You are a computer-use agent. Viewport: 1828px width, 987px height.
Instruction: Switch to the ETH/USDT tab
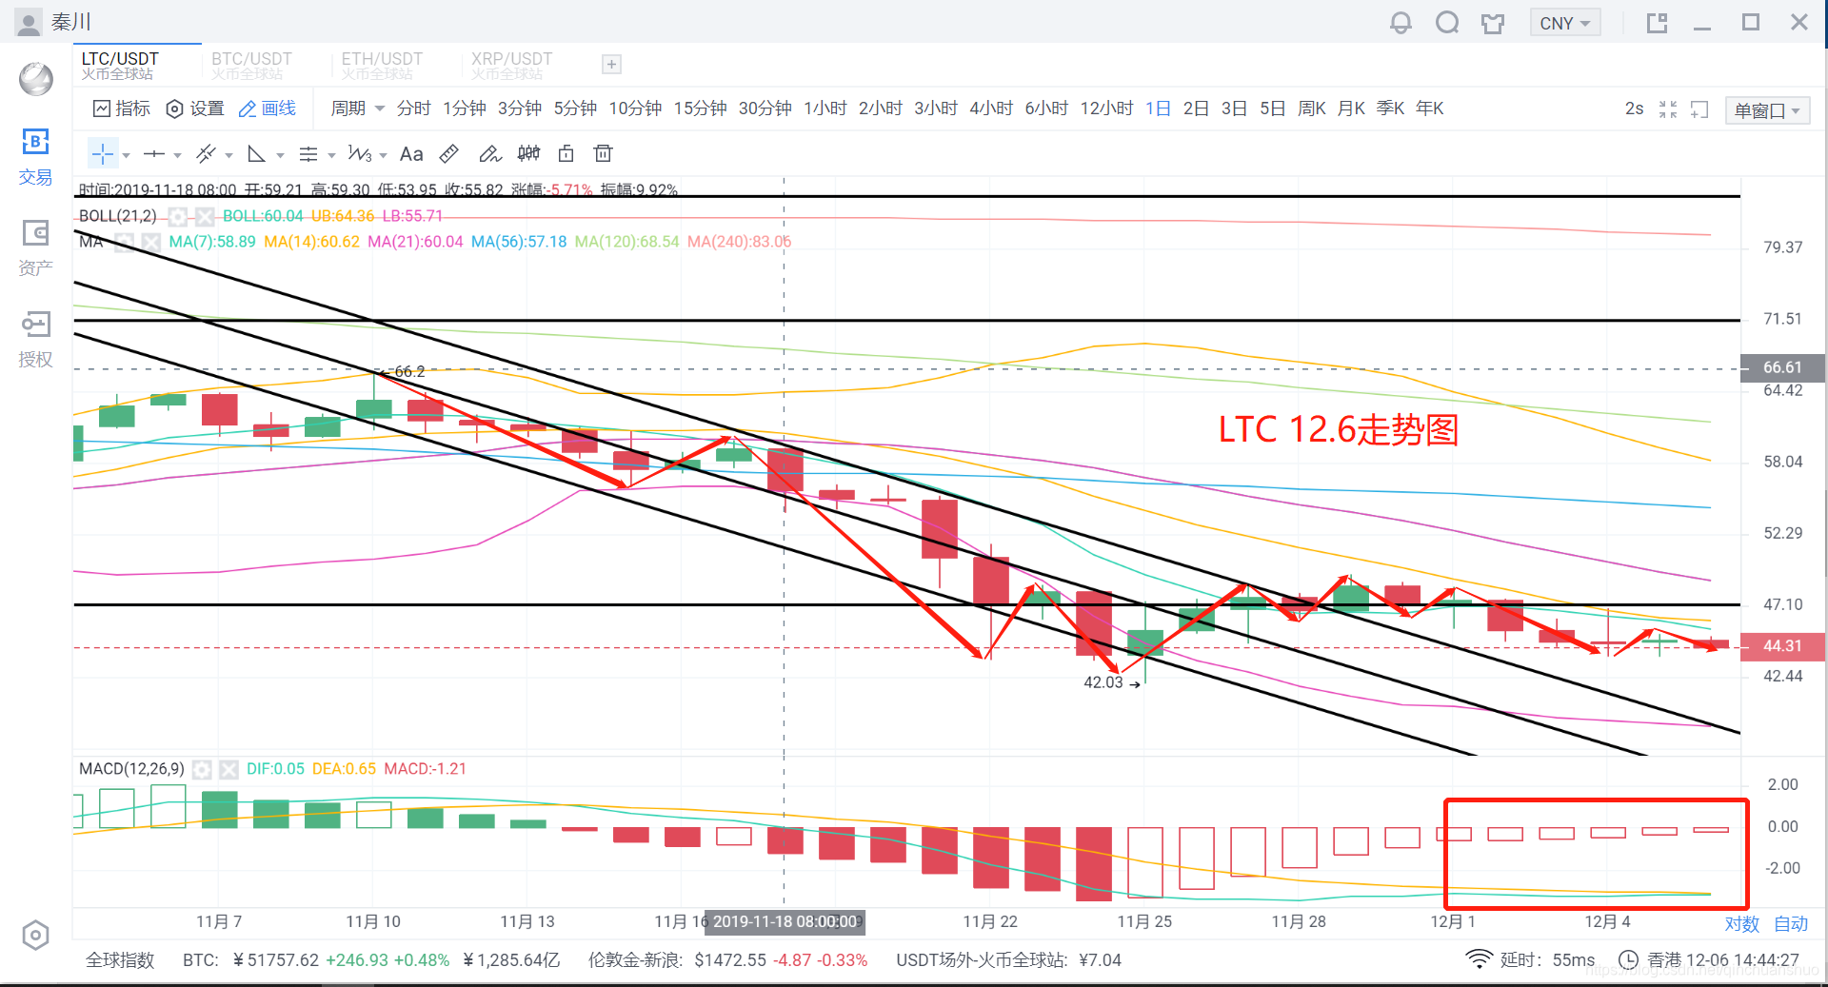point(382,65)
